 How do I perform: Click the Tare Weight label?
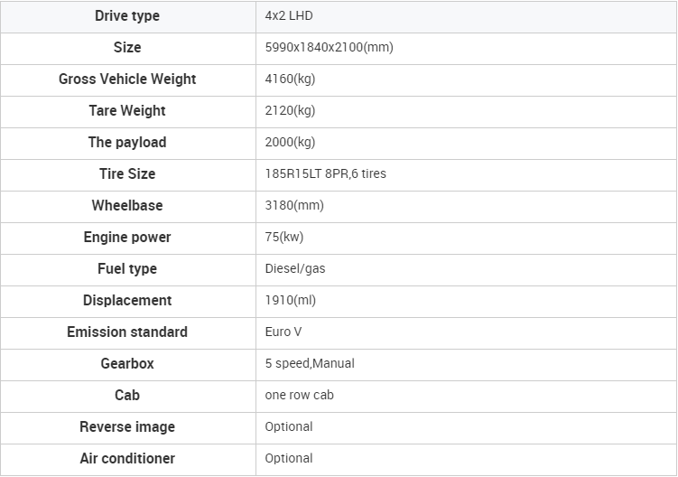click(127, 110)
